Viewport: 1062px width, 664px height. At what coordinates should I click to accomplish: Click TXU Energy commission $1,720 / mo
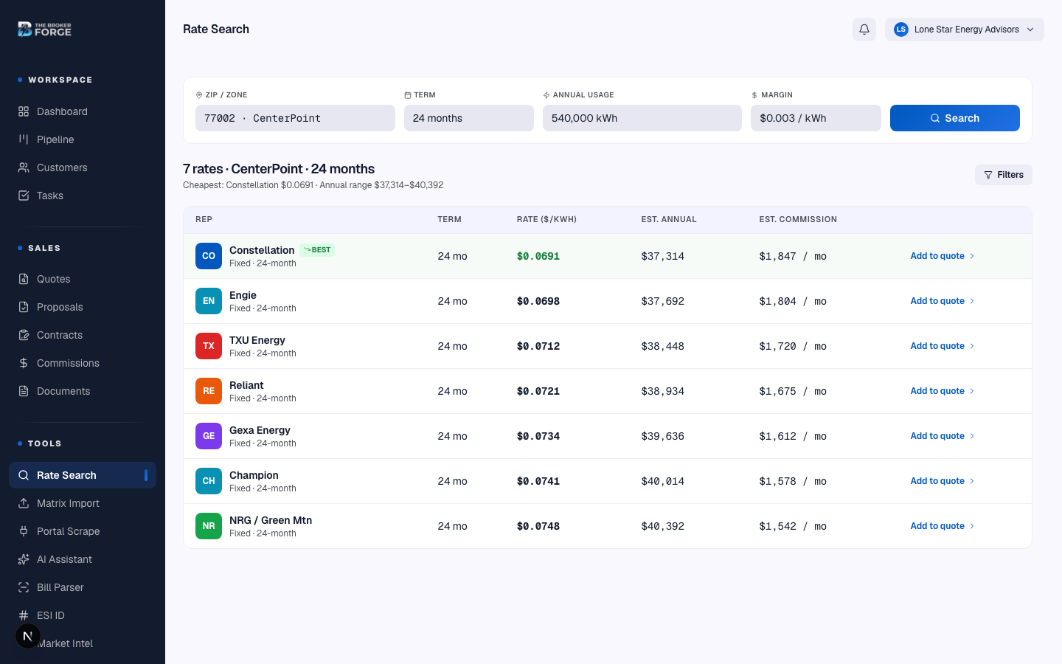793,346
